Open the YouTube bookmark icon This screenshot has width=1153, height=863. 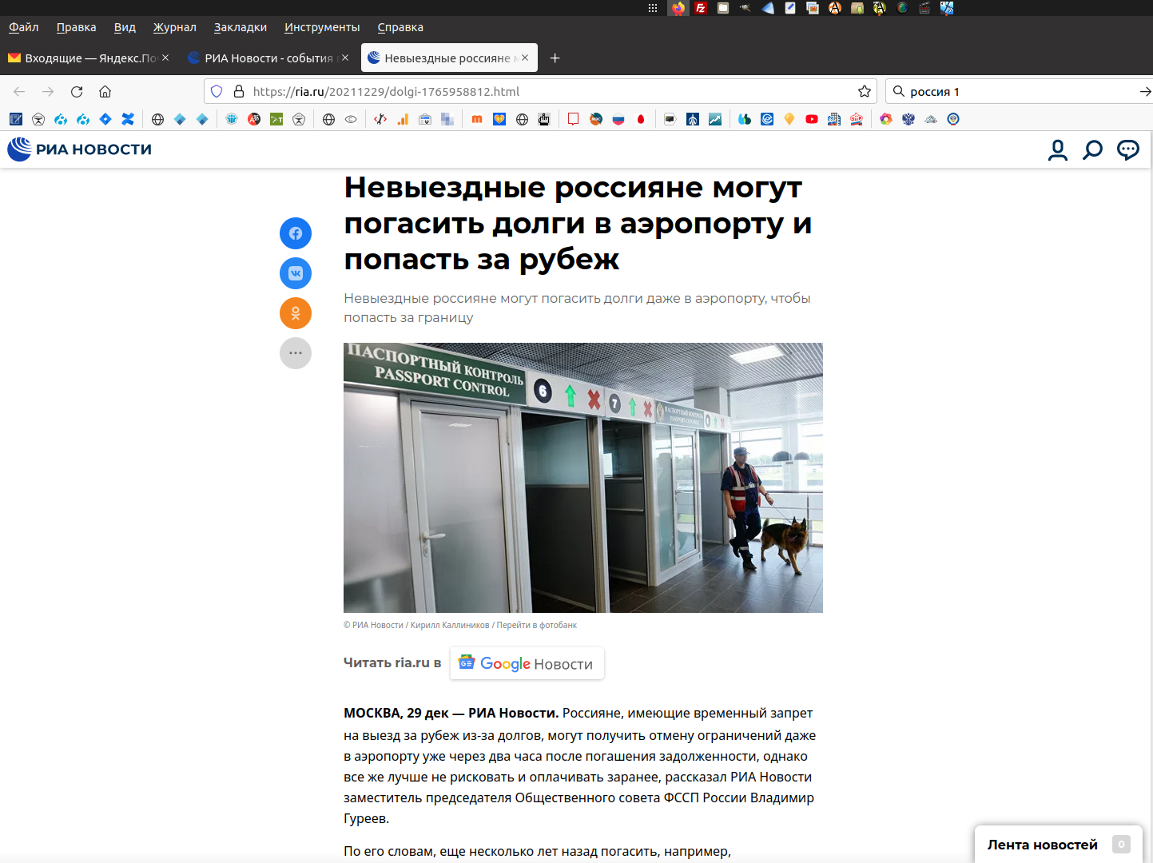click(x=812, y=119)
